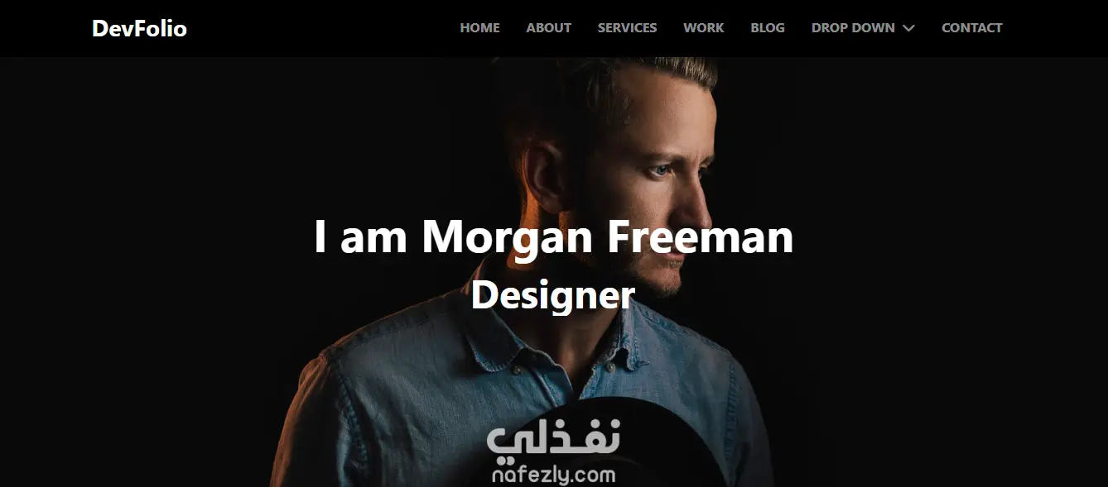Click the DevFolio brand logo
The image size is (1108, 487).
tap(139, 28)
